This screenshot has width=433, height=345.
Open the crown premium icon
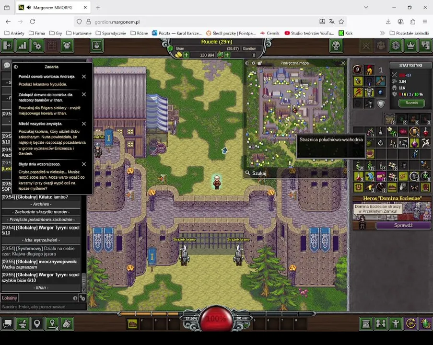tap(410, 46)
